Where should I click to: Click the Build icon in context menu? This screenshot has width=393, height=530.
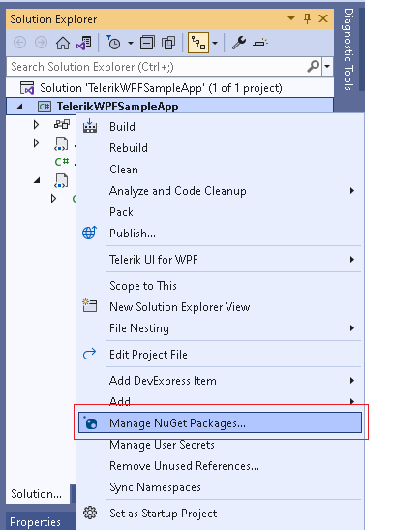point(90,126)
